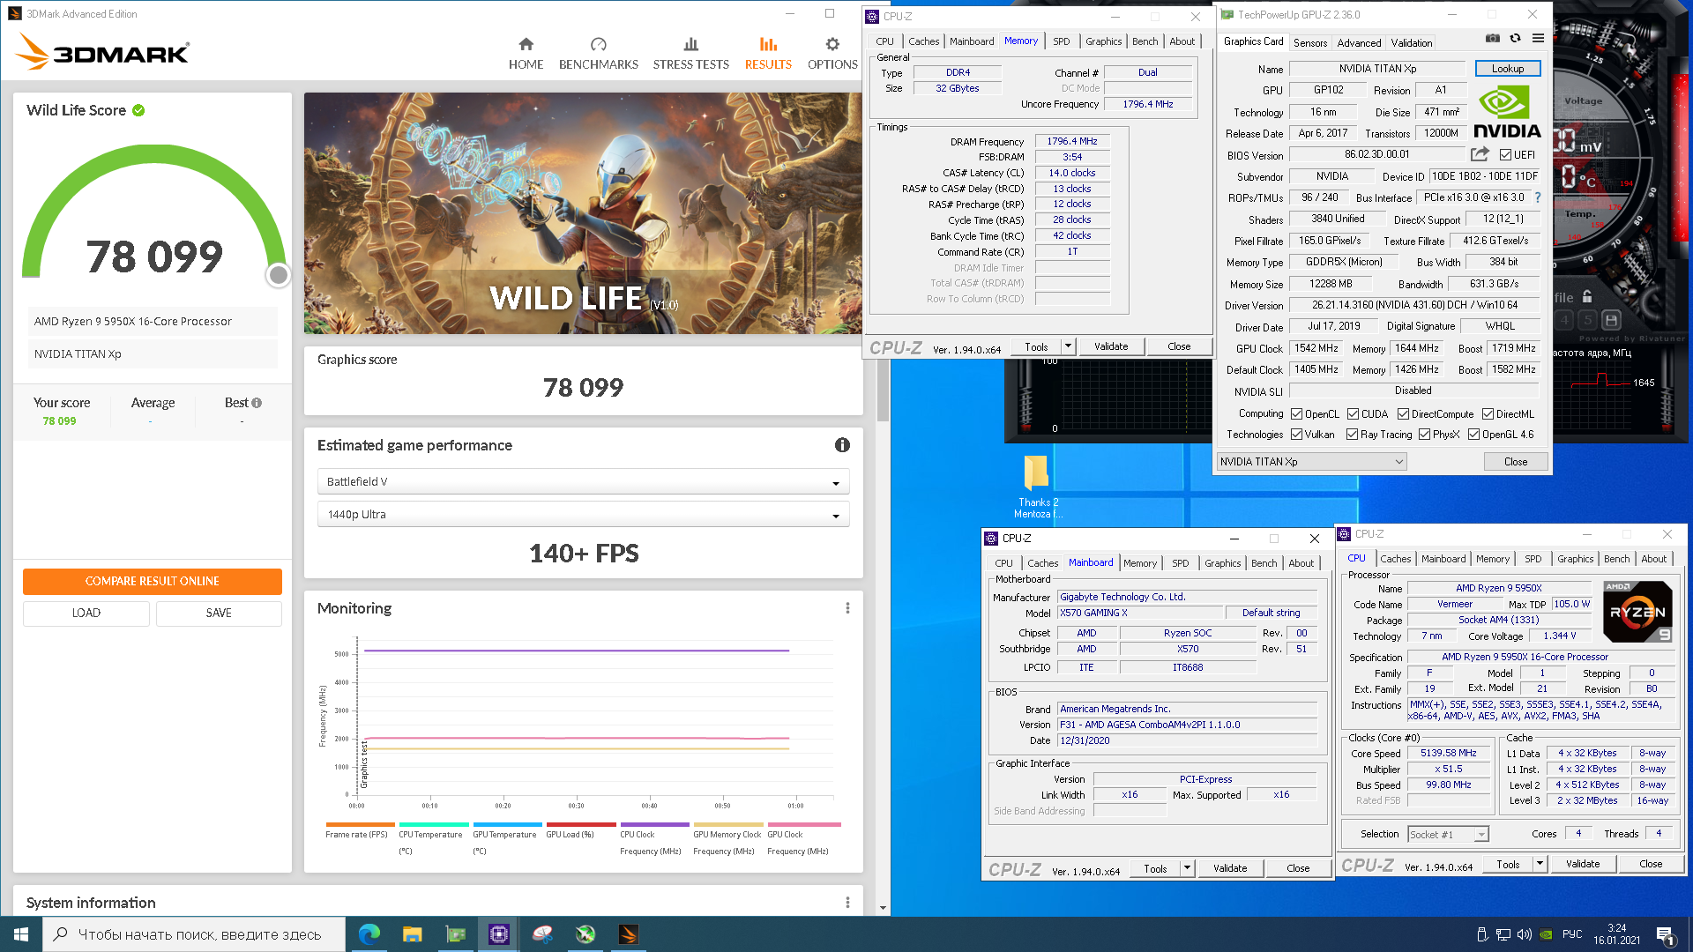Open Bench tab in CPU-Z Mainboard window
This screenshot has width=1693, height=952.
(x=1264, y=563)
